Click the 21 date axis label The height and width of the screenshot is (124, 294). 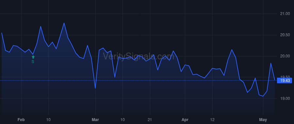pos(150,120)
